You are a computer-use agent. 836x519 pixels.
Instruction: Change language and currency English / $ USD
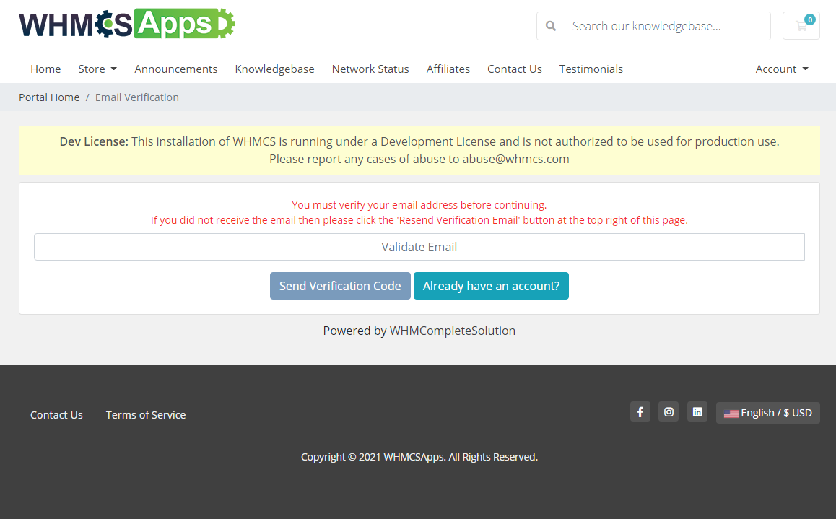(x=767, y=413)
